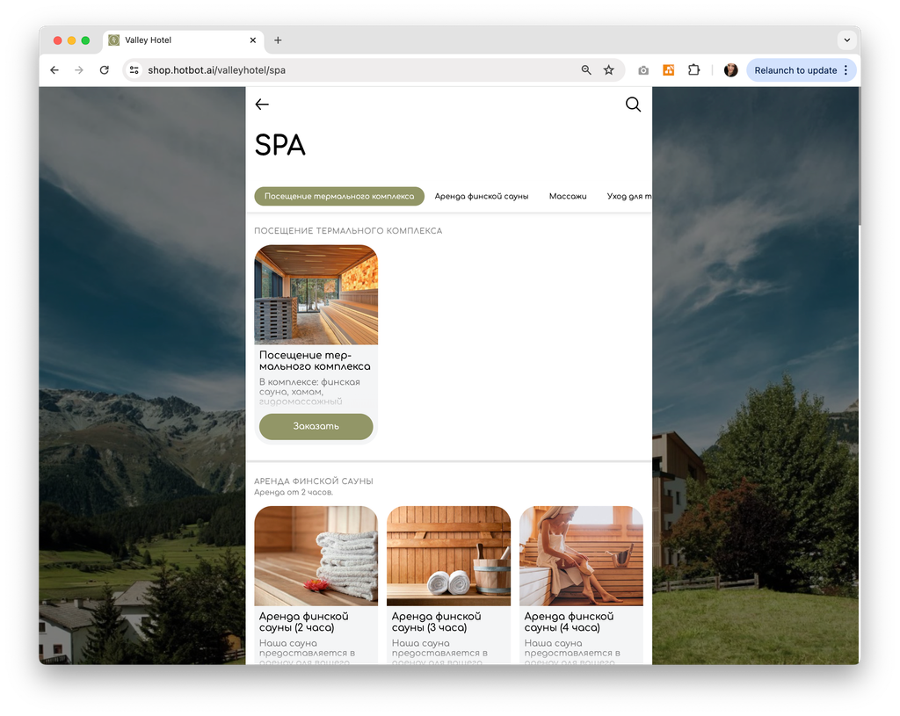Click the SPA page heading
The height and width of the screenshot is (716, 900).
tap(279, 145)
